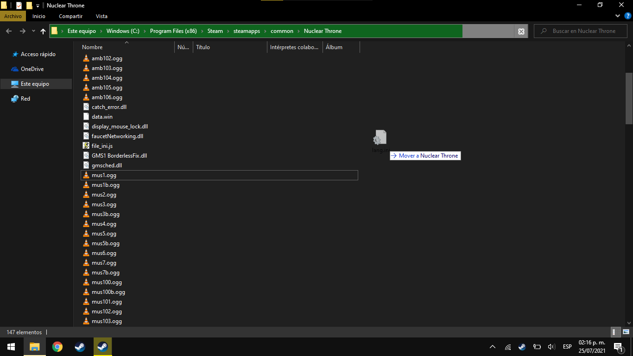Go forward using the forward arrow

(22, 31)
